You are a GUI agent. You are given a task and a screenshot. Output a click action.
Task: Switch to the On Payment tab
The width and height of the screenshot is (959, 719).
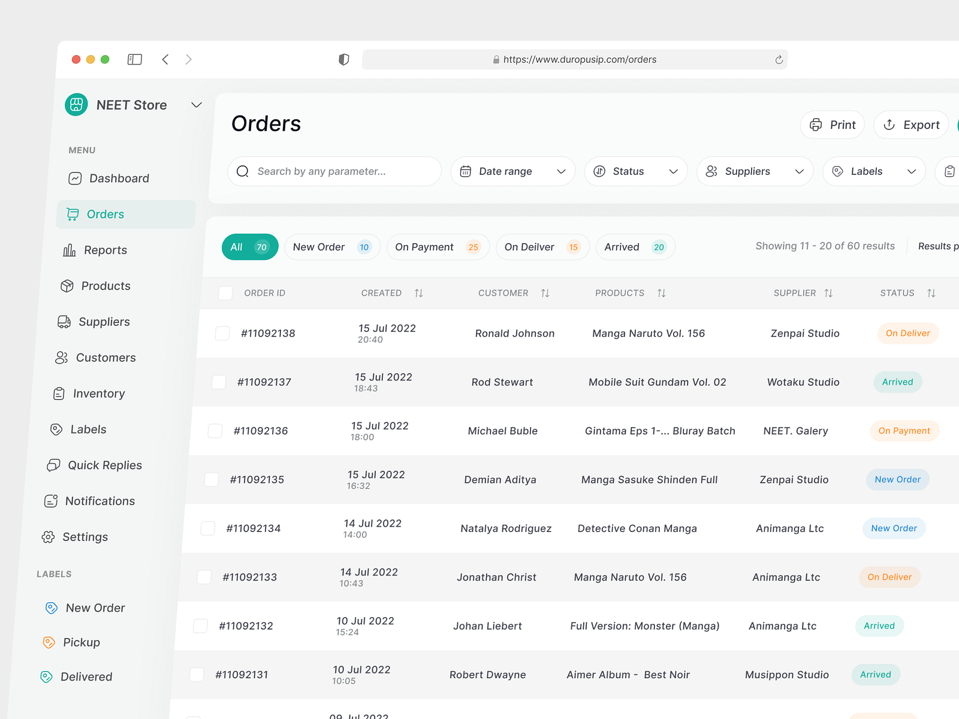coord(438,247)
